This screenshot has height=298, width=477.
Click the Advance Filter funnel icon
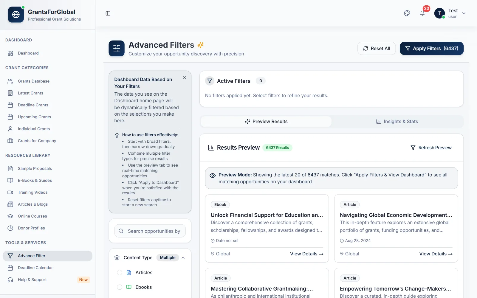[x=10, y=256]
